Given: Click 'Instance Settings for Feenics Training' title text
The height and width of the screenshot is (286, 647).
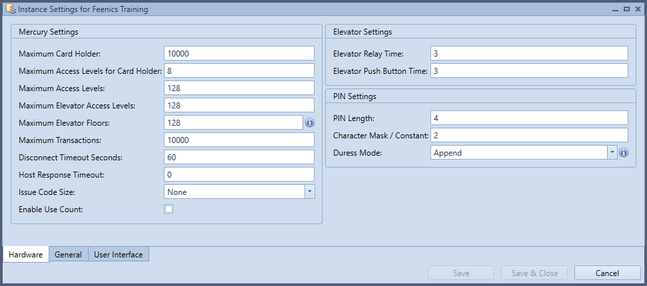Looking at the screenshot, I should point(83,9).
